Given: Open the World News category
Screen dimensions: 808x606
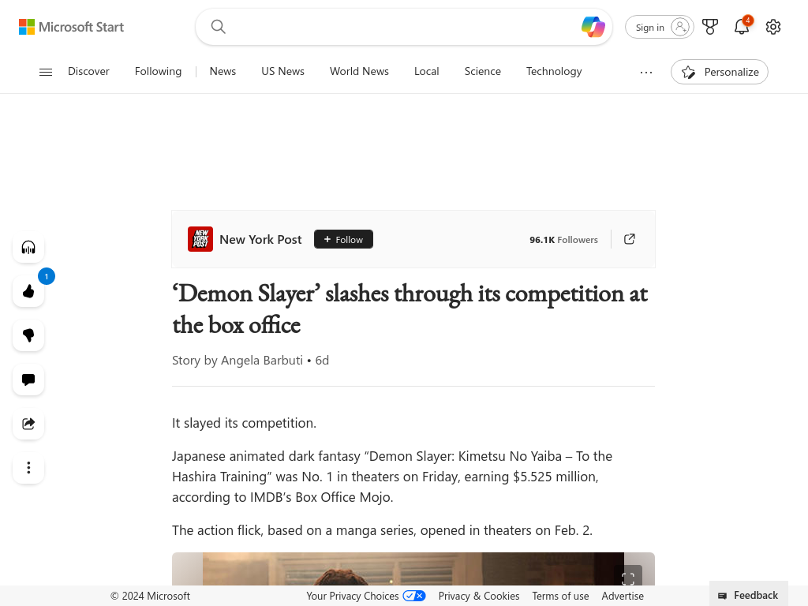Looking at the screenshot, I should pyautogui.click(x=359, y=71).
